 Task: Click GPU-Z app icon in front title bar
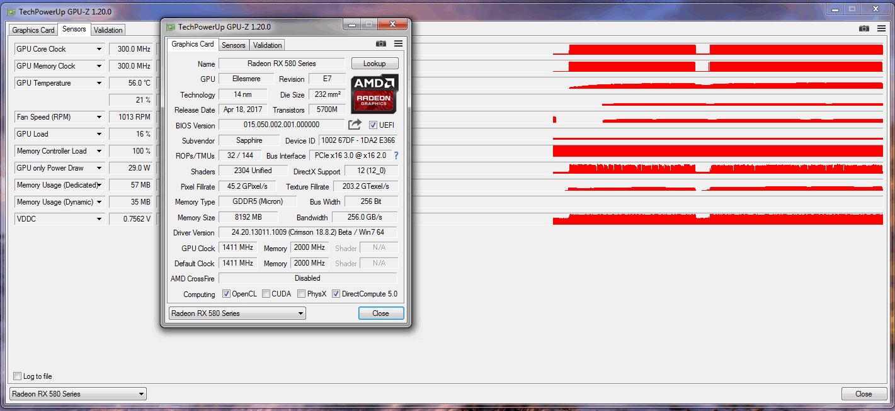point(171,26)
